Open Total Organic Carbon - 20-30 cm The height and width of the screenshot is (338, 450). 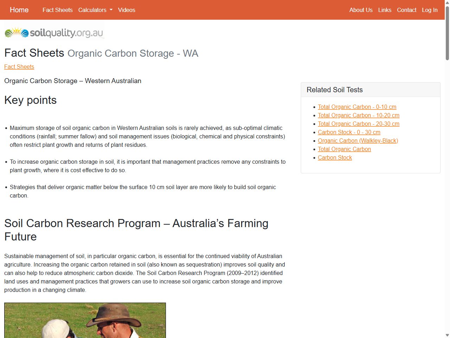click(359, 124)
